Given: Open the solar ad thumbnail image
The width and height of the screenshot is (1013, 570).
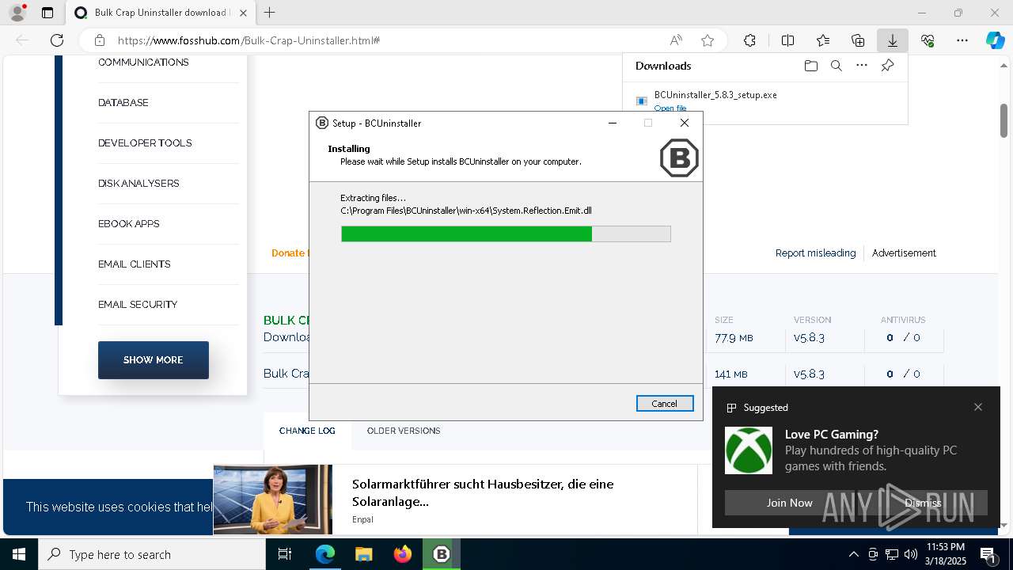Looking at the screenshot, I should pos(272,499).
